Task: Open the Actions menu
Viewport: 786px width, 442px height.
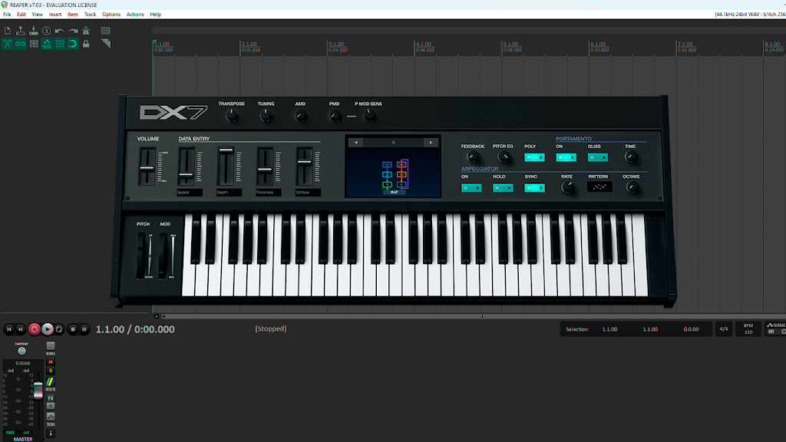Action: click(135, 15)
